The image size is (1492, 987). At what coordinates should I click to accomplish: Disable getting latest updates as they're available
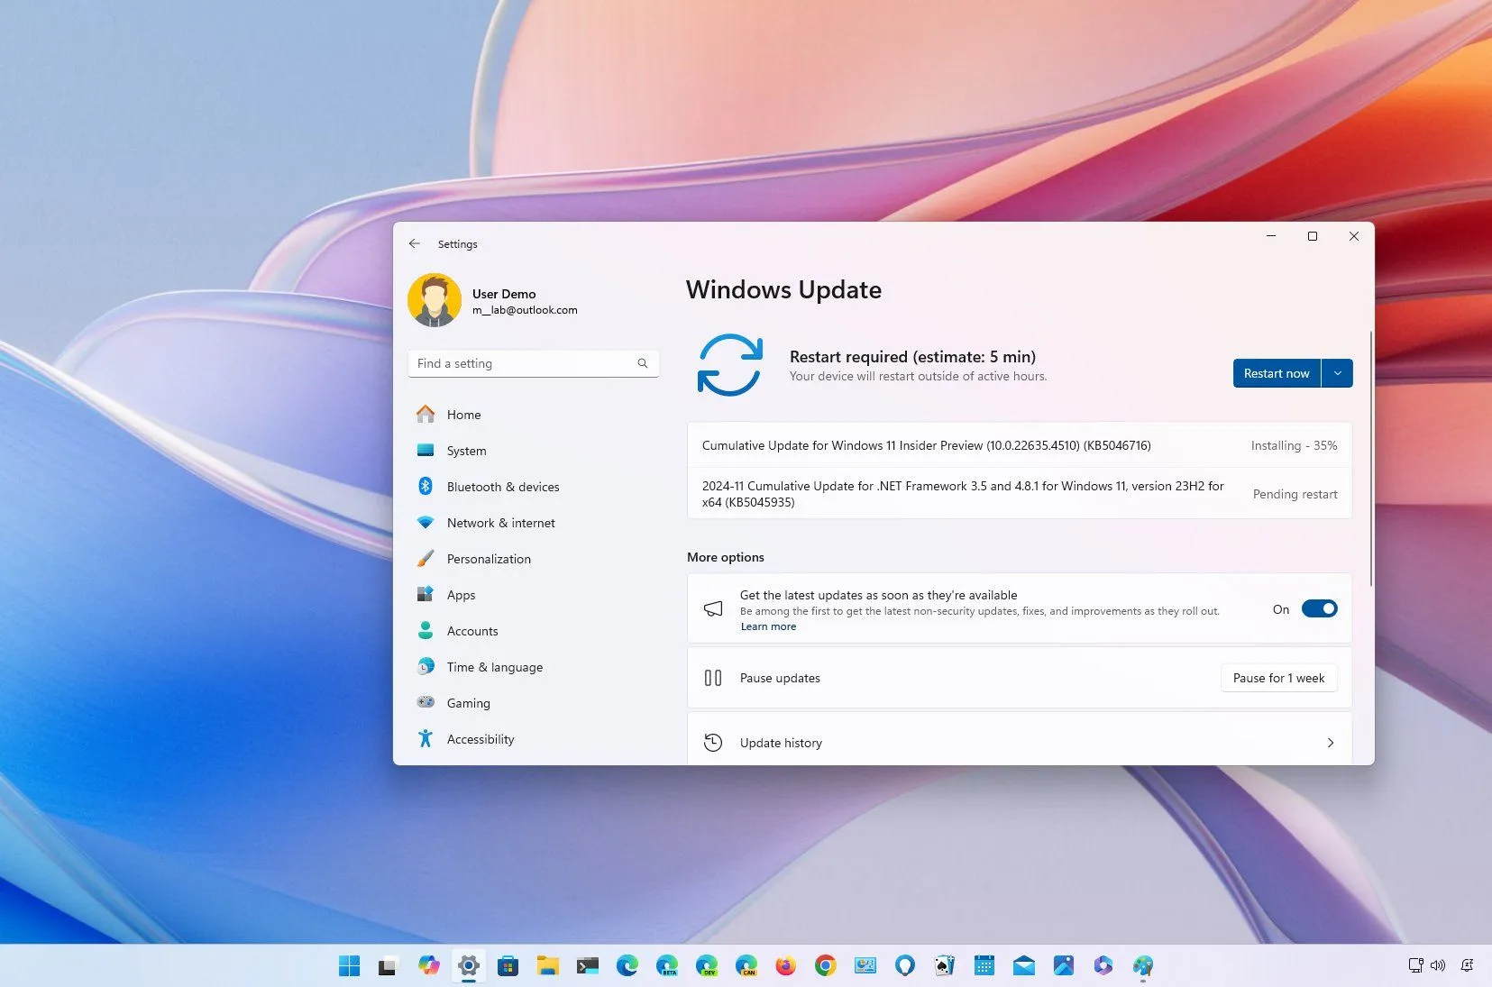pyautogui.click(x=1319, y=608)
